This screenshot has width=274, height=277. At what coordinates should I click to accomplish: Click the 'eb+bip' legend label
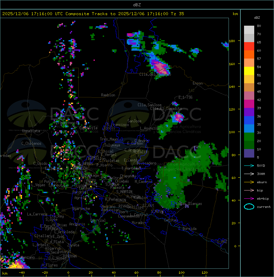[263, 199]
